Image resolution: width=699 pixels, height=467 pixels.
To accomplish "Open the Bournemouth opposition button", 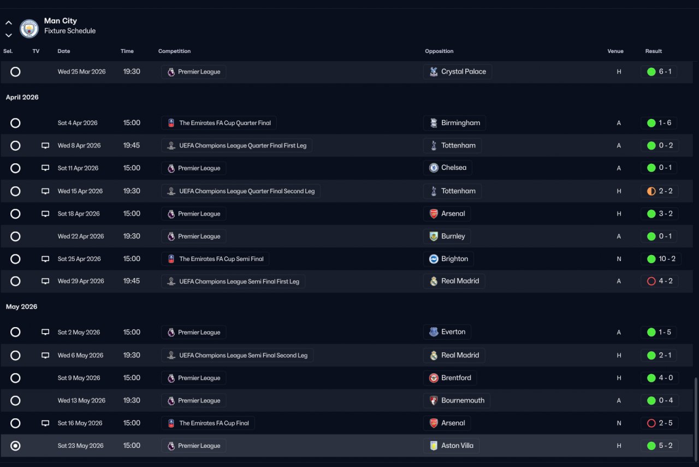I will [x=457, y=400].
